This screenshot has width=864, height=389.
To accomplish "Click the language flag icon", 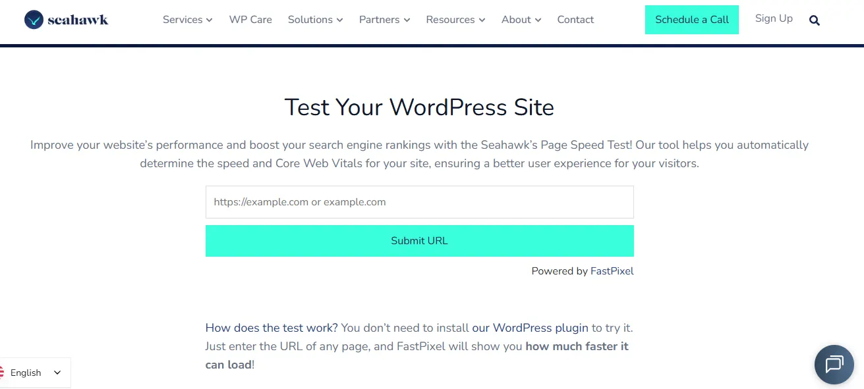I will tap(3, 373).
